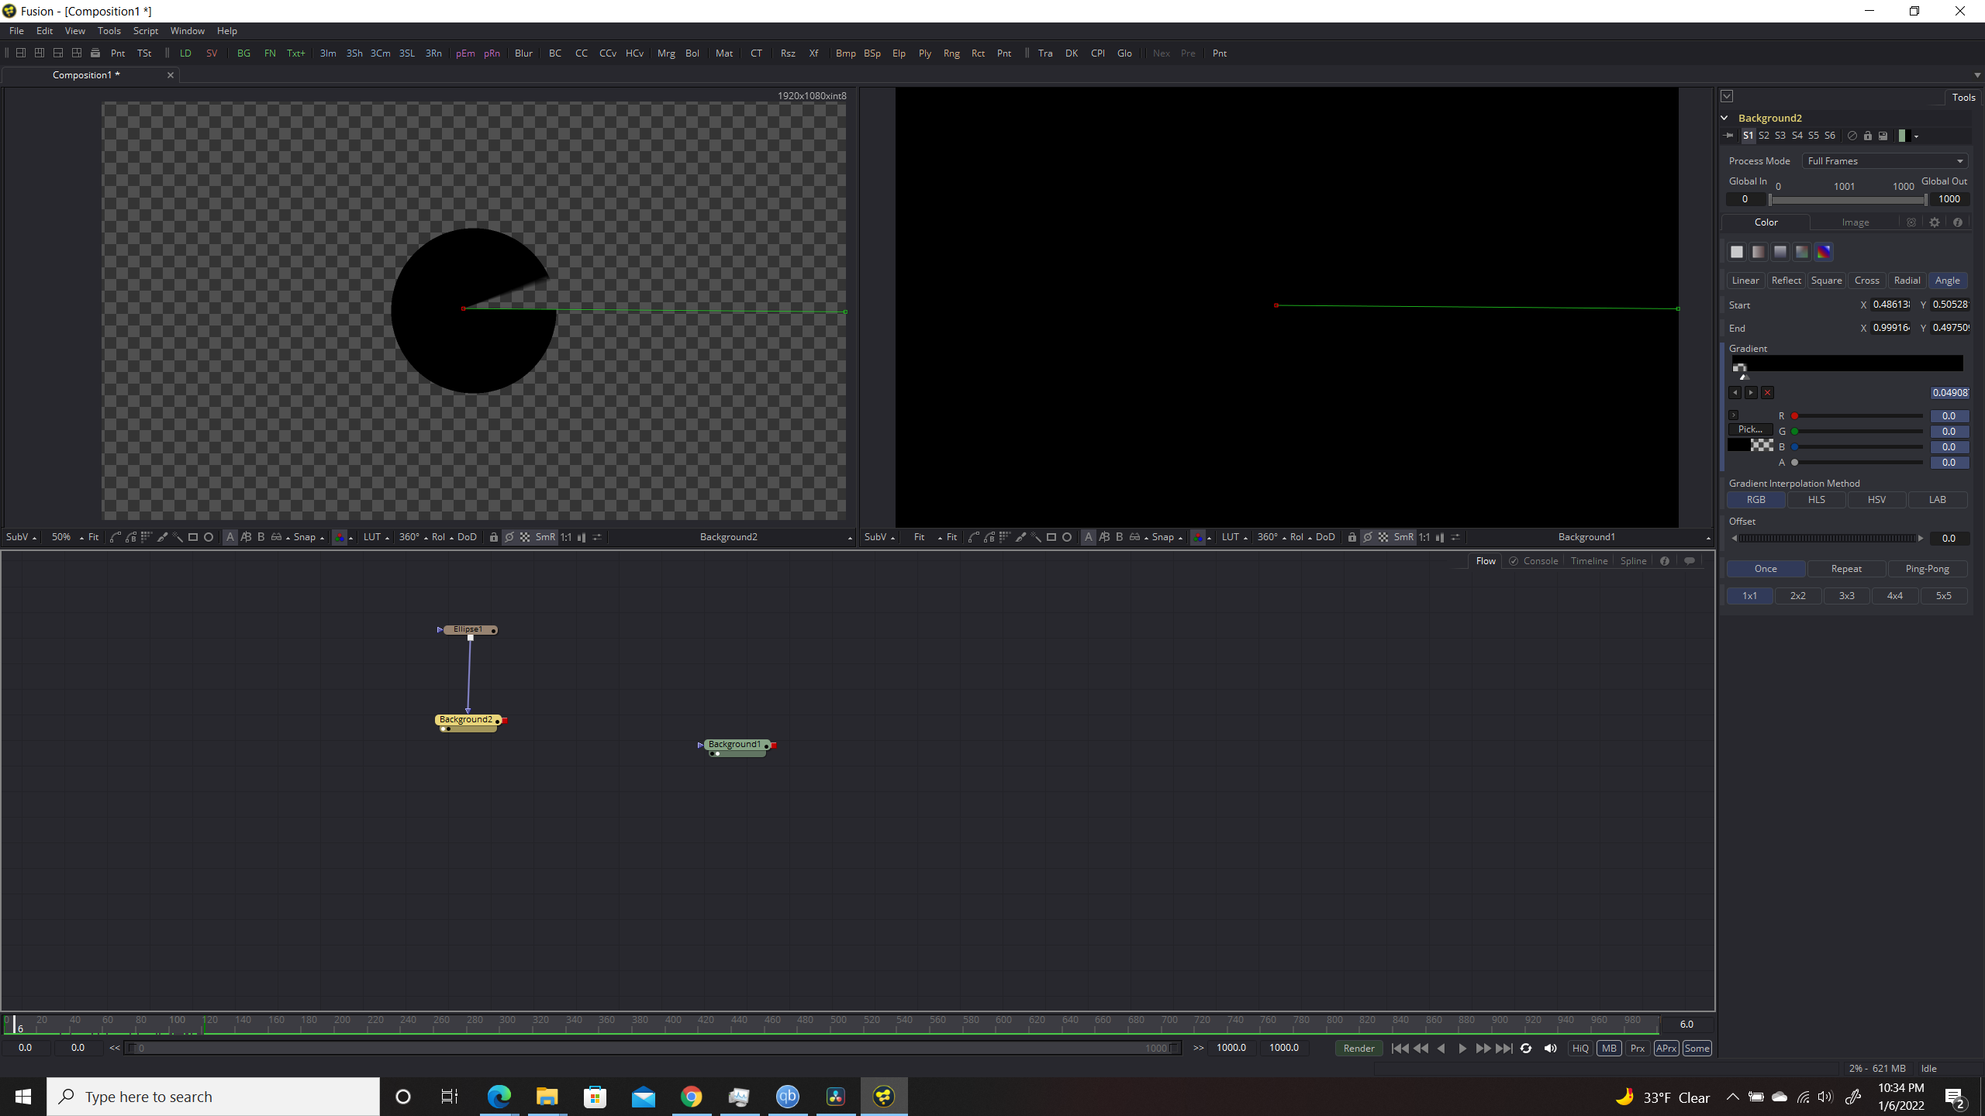This screenshot has height=1116, width=1985.
Task: Click the BG background tool in toolbar
Action: [x=243, y=53]
